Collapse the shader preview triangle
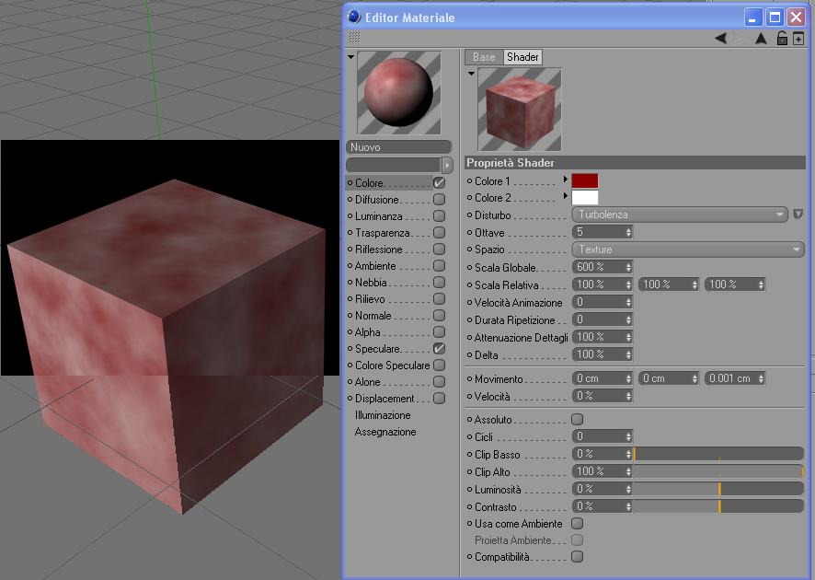This screenshot has width=815, height=580. (x=471, y=74)
